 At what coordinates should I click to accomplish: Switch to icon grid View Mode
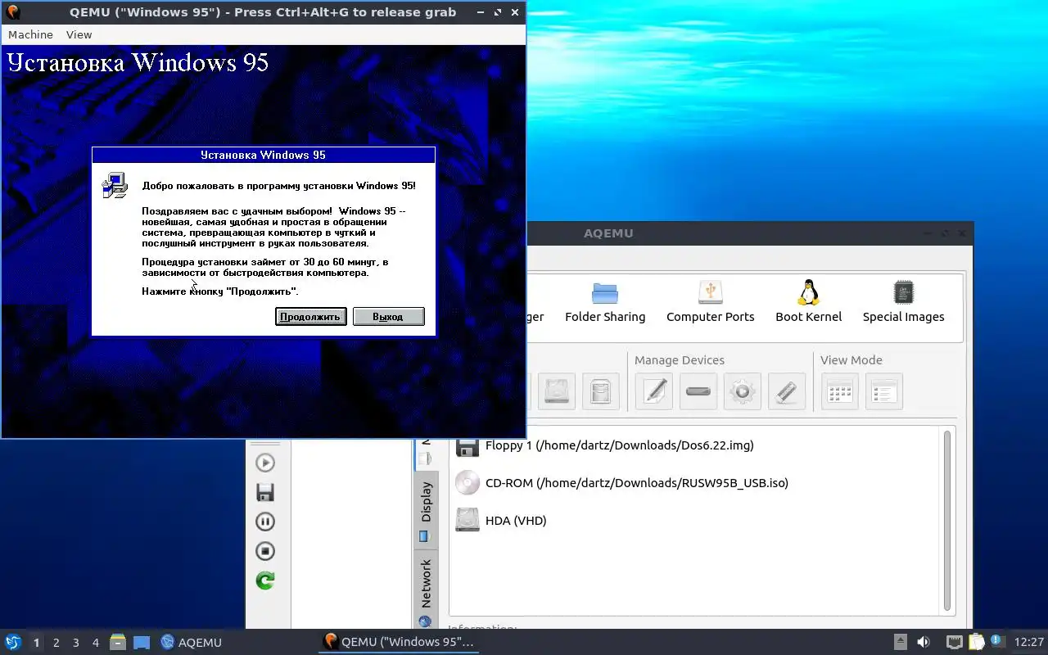(x=840, y=391)
